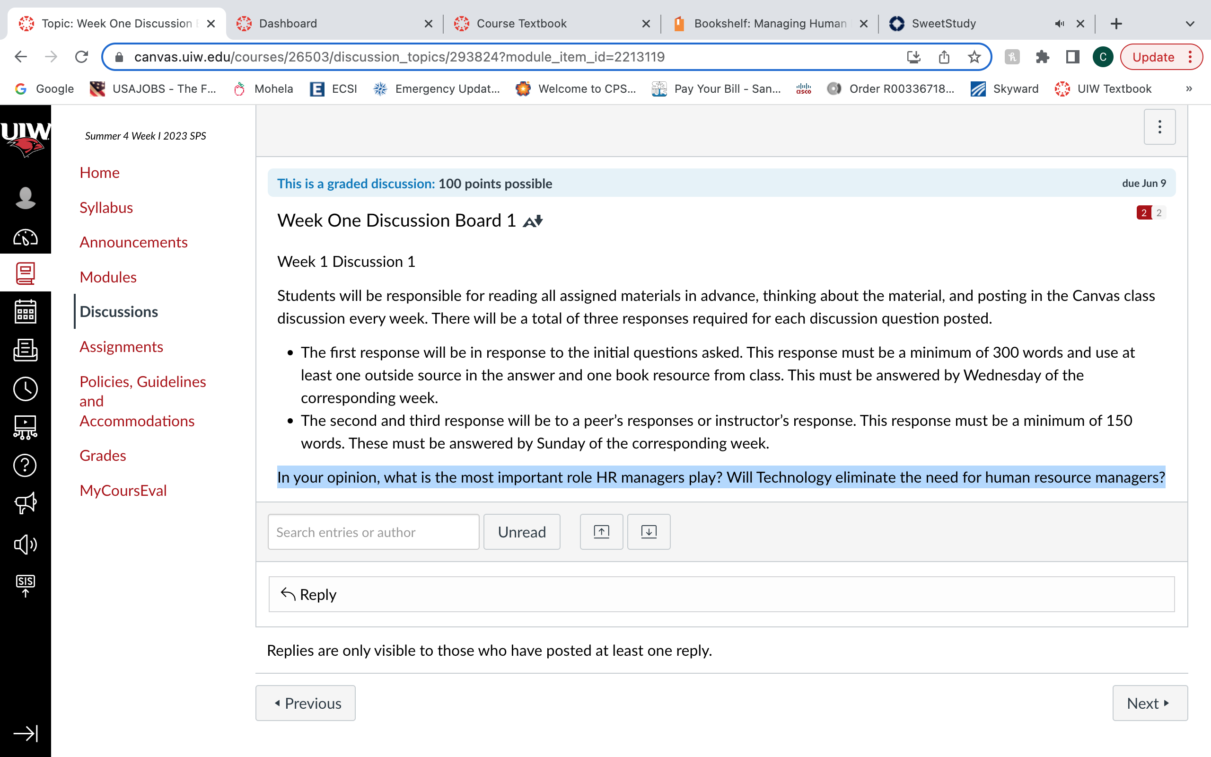Go to the Next module item

click(x=1150, y=703)
